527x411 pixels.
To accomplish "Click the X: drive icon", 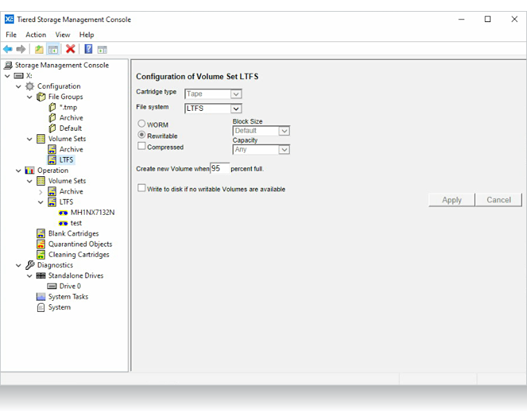I will (19, 76).
